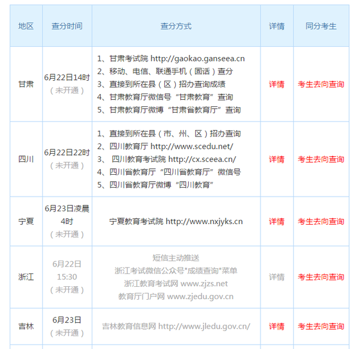Click （未开通） status in 浙江 row
Image resolution: width=353 pixels, height=349 pixels.
pyautogui.click(x=67, y=290)
